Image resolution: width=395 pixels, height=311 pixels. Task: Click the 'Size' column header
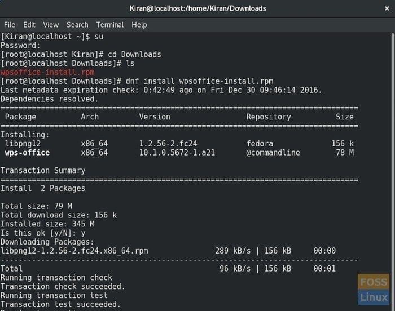click(x=345, y=117)
